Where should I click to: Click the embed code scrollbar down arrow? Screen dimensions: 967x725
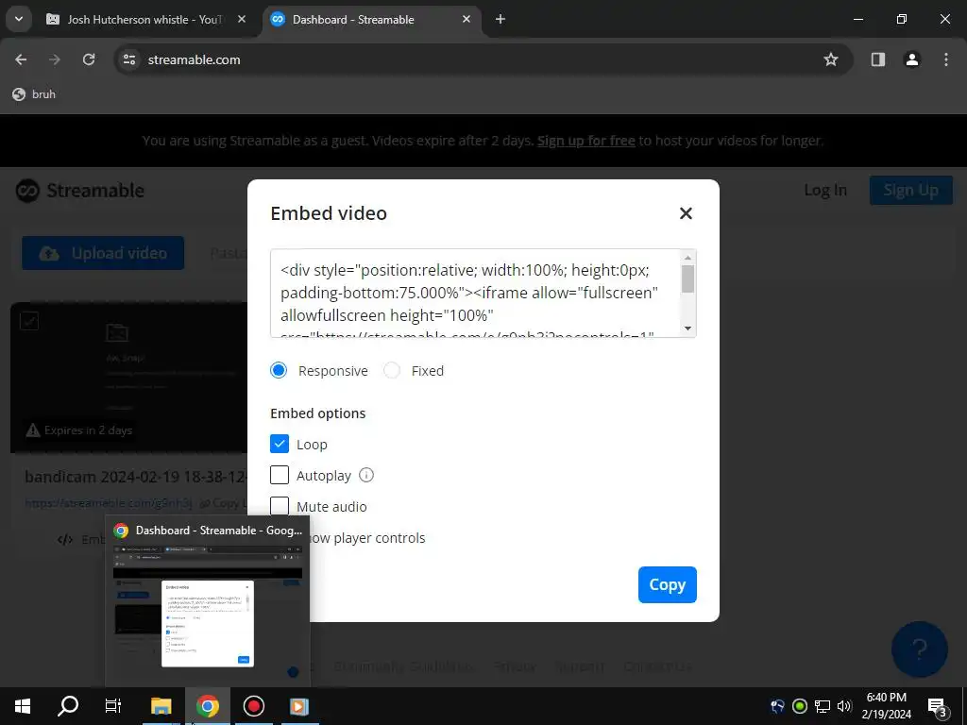[x=687, y=329]
